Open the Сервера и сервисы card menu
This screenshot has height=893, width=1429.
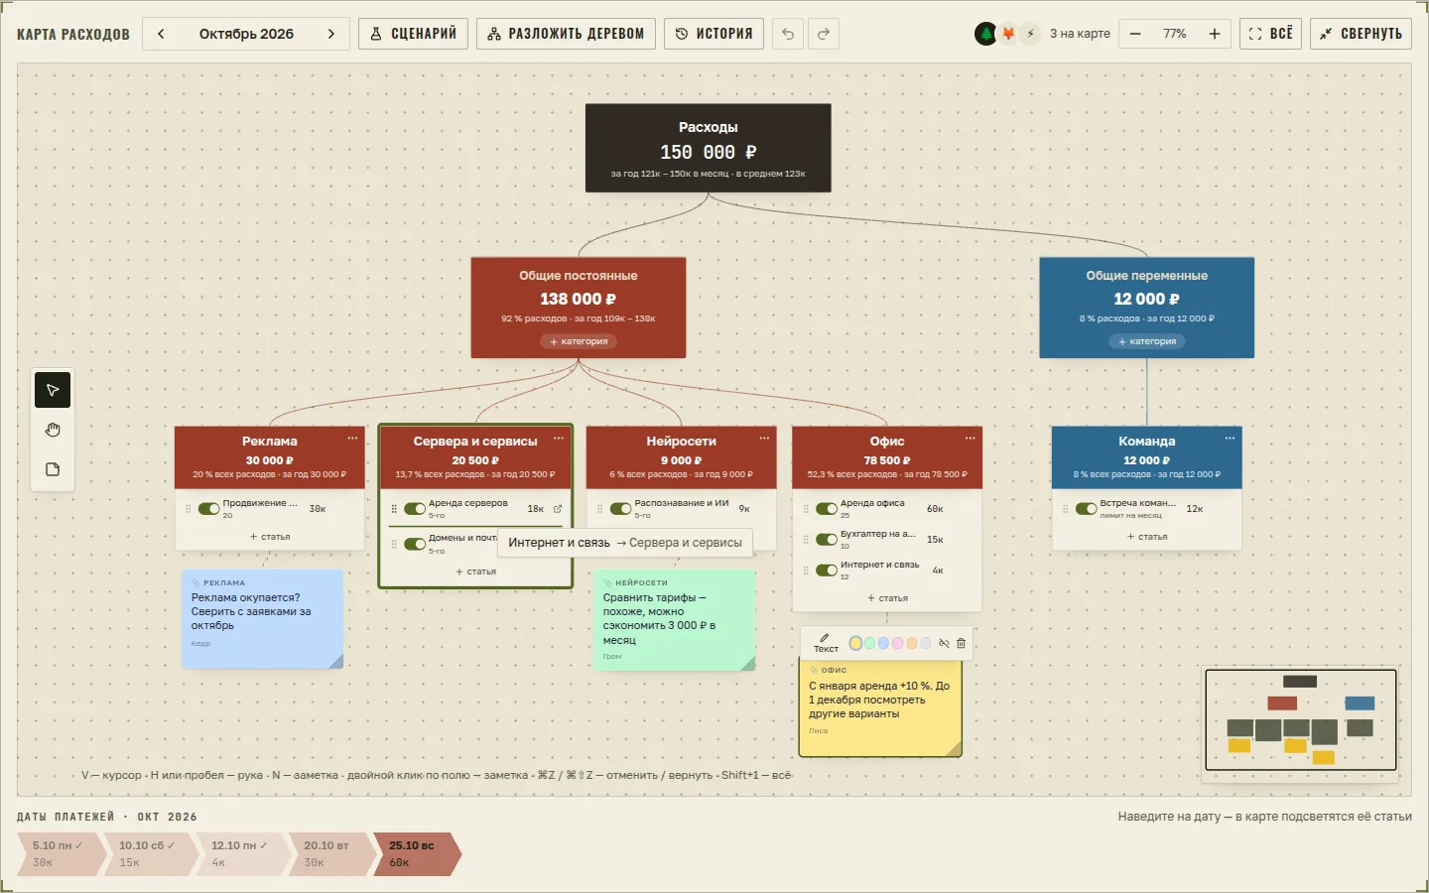[558, 439]
